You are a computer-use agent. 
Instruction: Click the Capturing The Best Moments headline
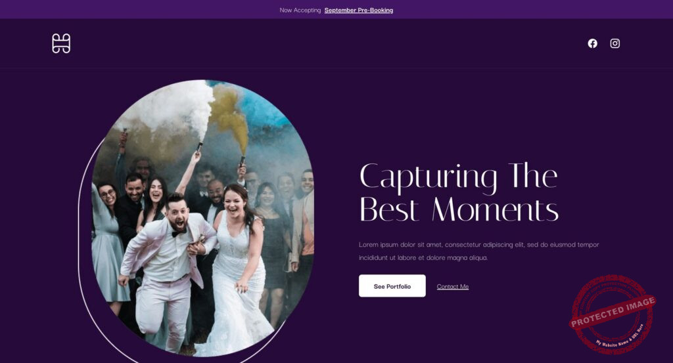[x=459, y=192]
